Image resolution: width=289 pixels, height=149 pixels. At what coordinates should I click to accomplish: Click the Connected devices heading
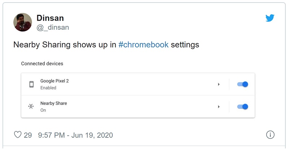click(42, 64)
